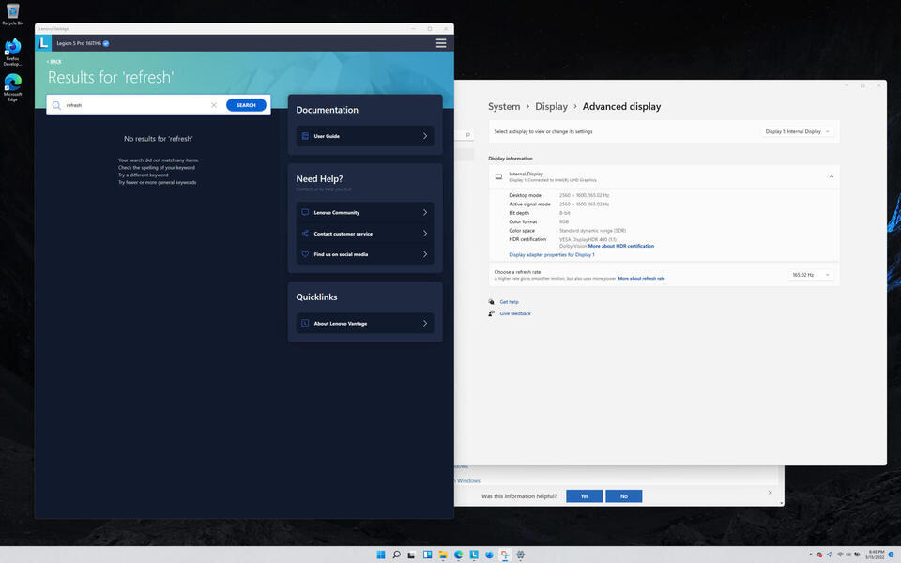Viewport: 901px width, 563px height.
Task: Answer No in the background window
Action: [x=623, y=496]
